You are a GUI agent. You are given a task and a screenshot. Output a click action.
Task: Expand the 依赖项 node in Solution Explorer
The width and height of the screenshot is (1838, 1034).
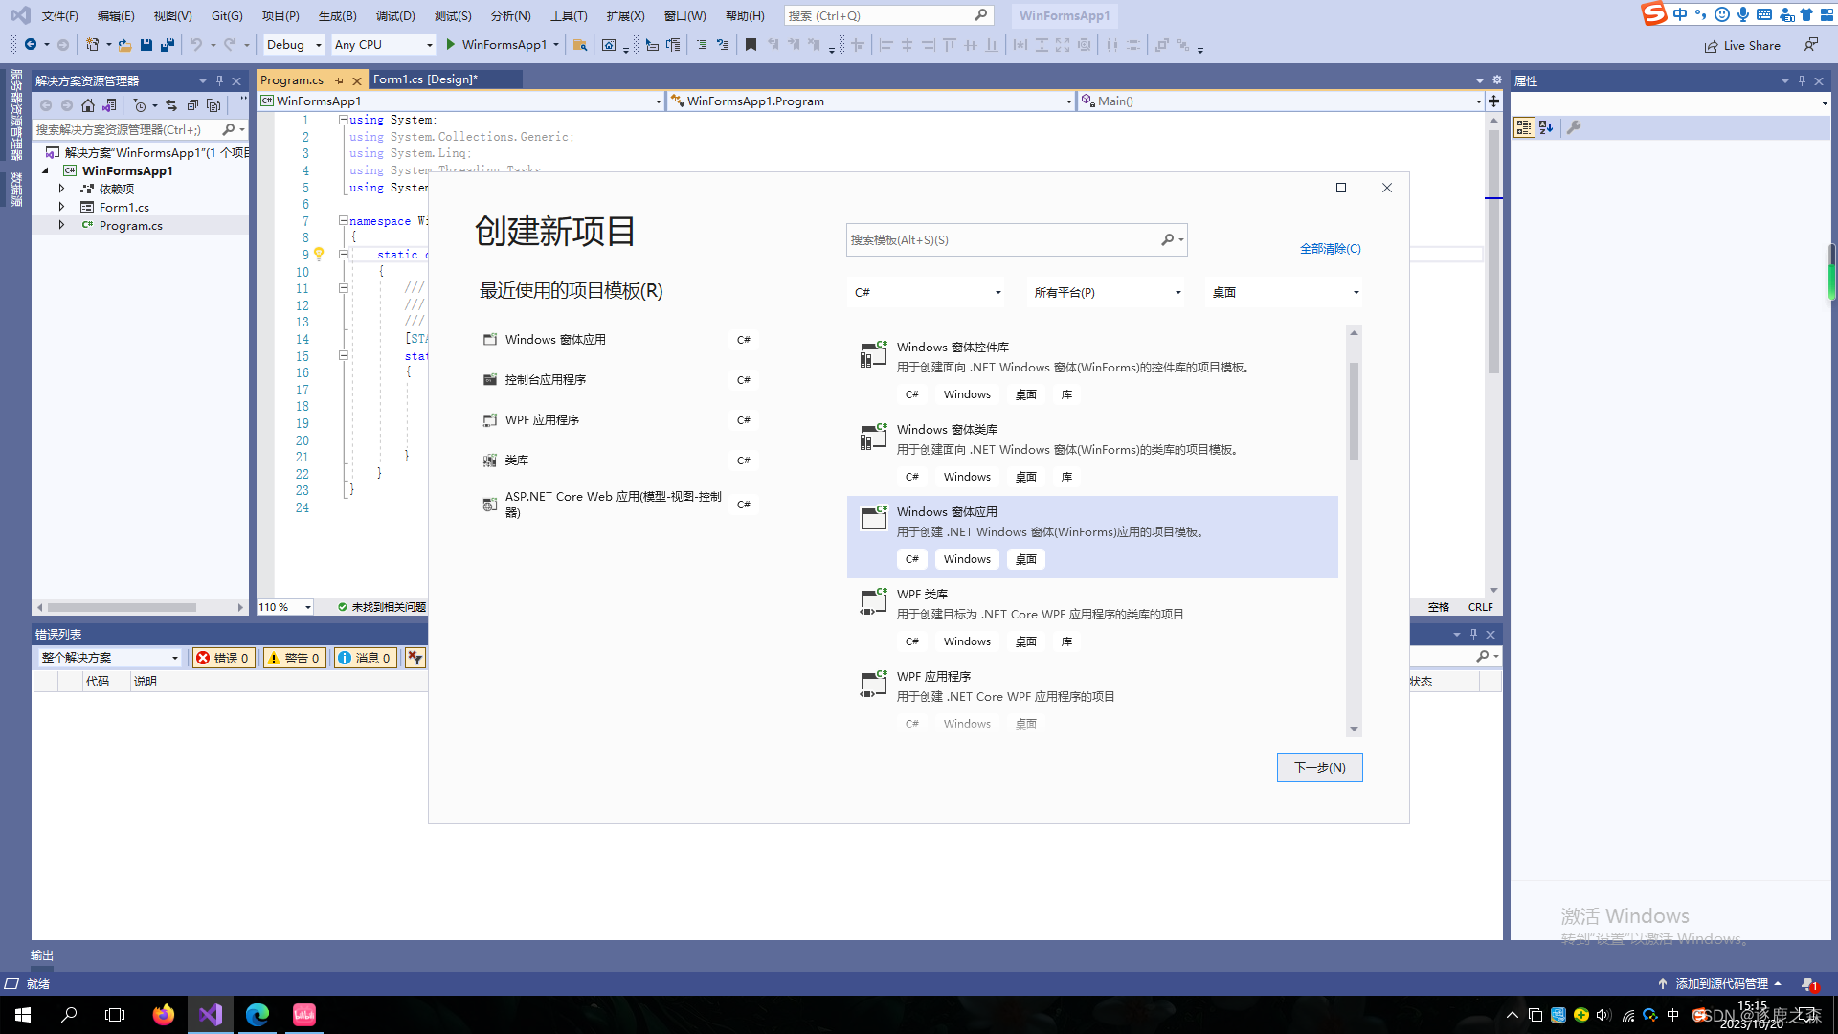62,189
